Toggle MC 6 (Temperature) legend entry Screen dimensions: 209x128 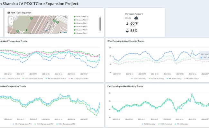(x=66, y=124)
